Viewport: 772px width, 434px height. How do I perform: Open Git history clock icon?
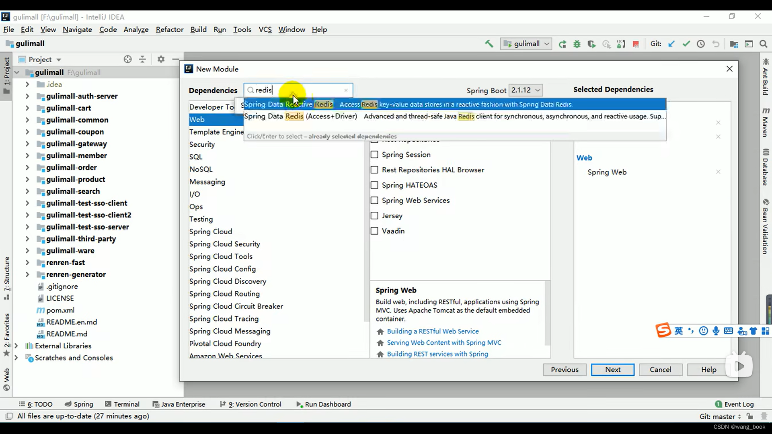pyautogui.click(x=701, y=44)
